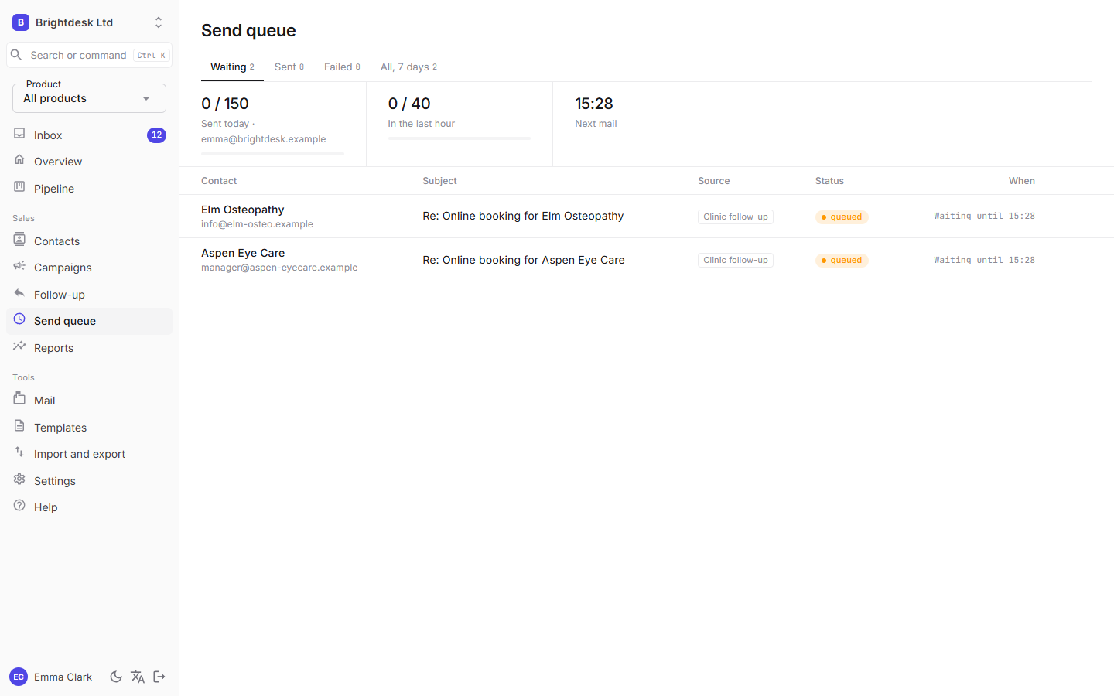Open Inbox via its tray icon
The image size is (1114, 696).
click(x=19, y=134)
